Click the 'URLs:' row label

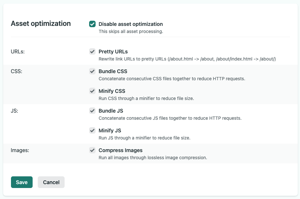tap(18, 51)
